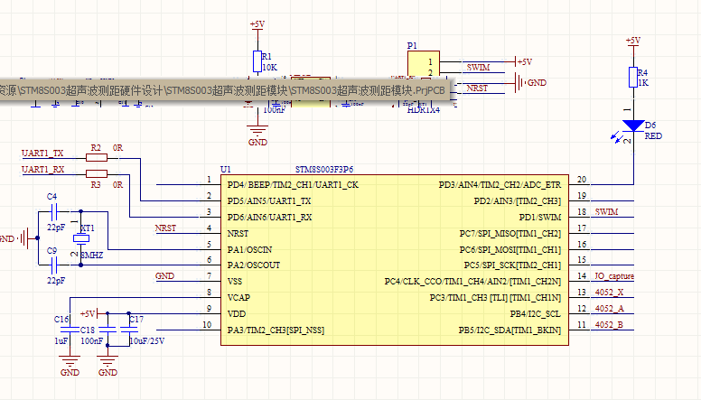The image size is (701, 400).
Task: Click the 4052_B net label
Action: tap(609, 324)
